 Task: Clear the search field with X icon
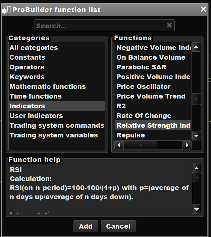tap(169, 25)
